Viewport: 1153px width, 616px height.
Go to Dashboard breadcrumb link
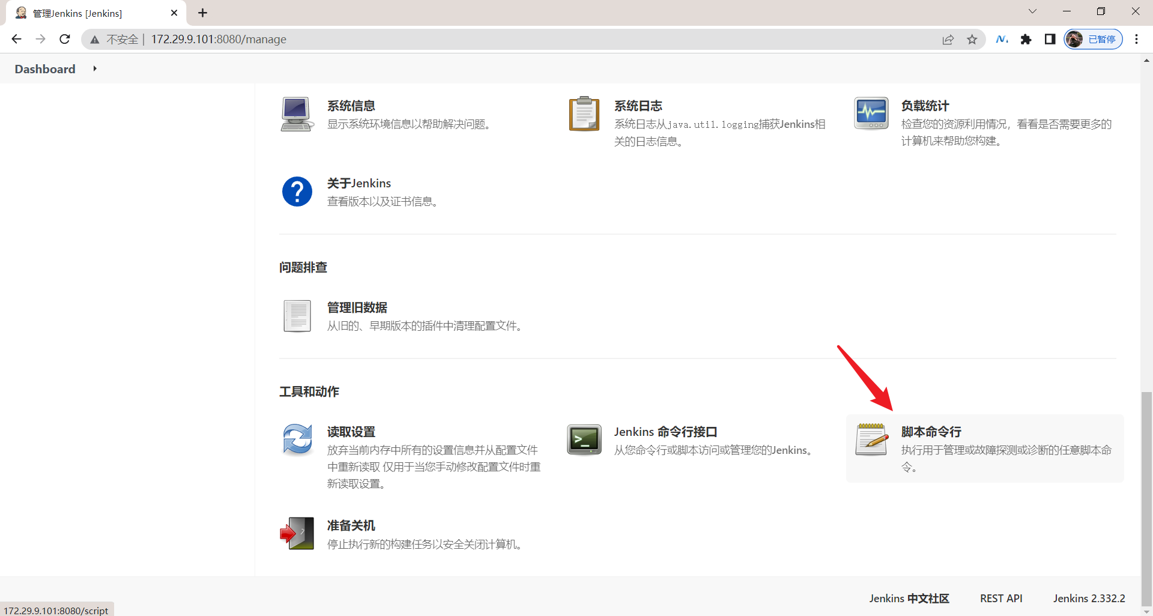point(45,69)
